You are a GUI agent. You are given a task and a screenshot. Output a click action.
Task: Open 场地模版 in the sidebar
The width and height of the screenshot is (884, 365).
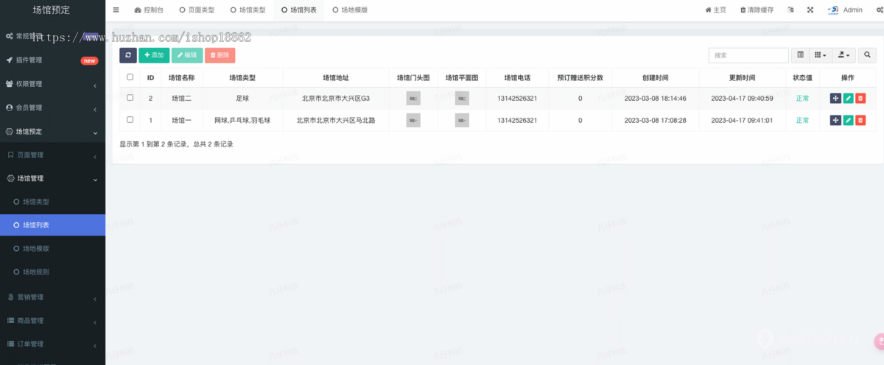52,249
